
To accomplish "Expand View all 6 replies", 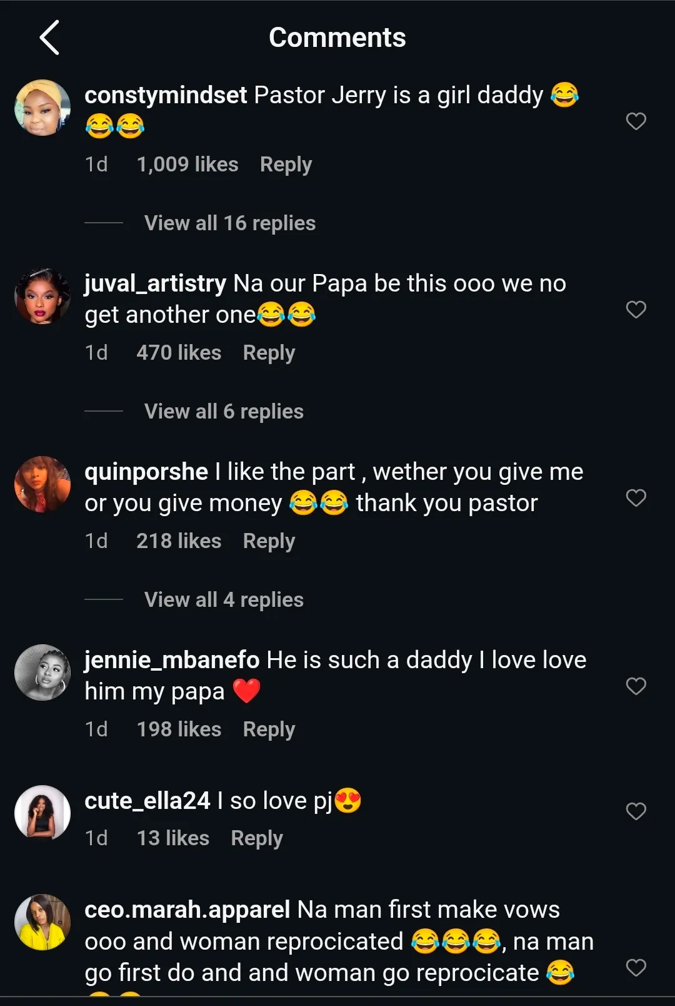I will [x=224, y=411].
